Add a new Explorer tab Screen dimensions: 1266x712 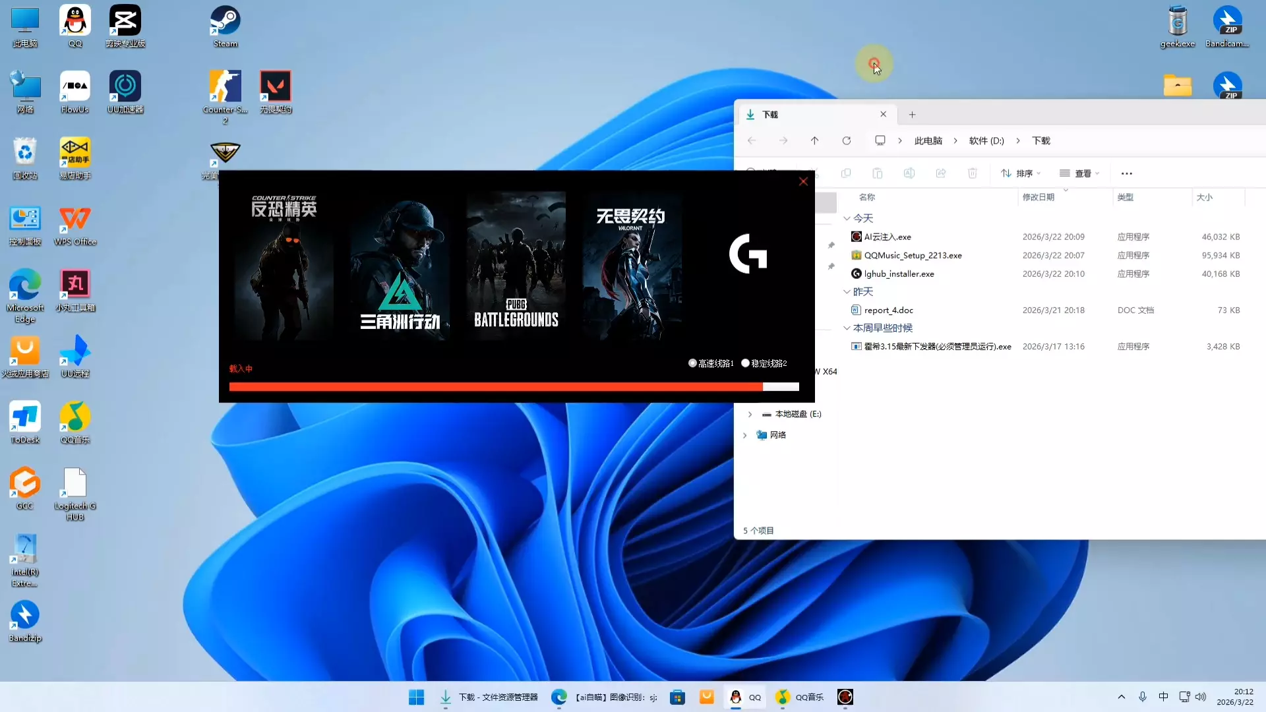pos(912,115)
